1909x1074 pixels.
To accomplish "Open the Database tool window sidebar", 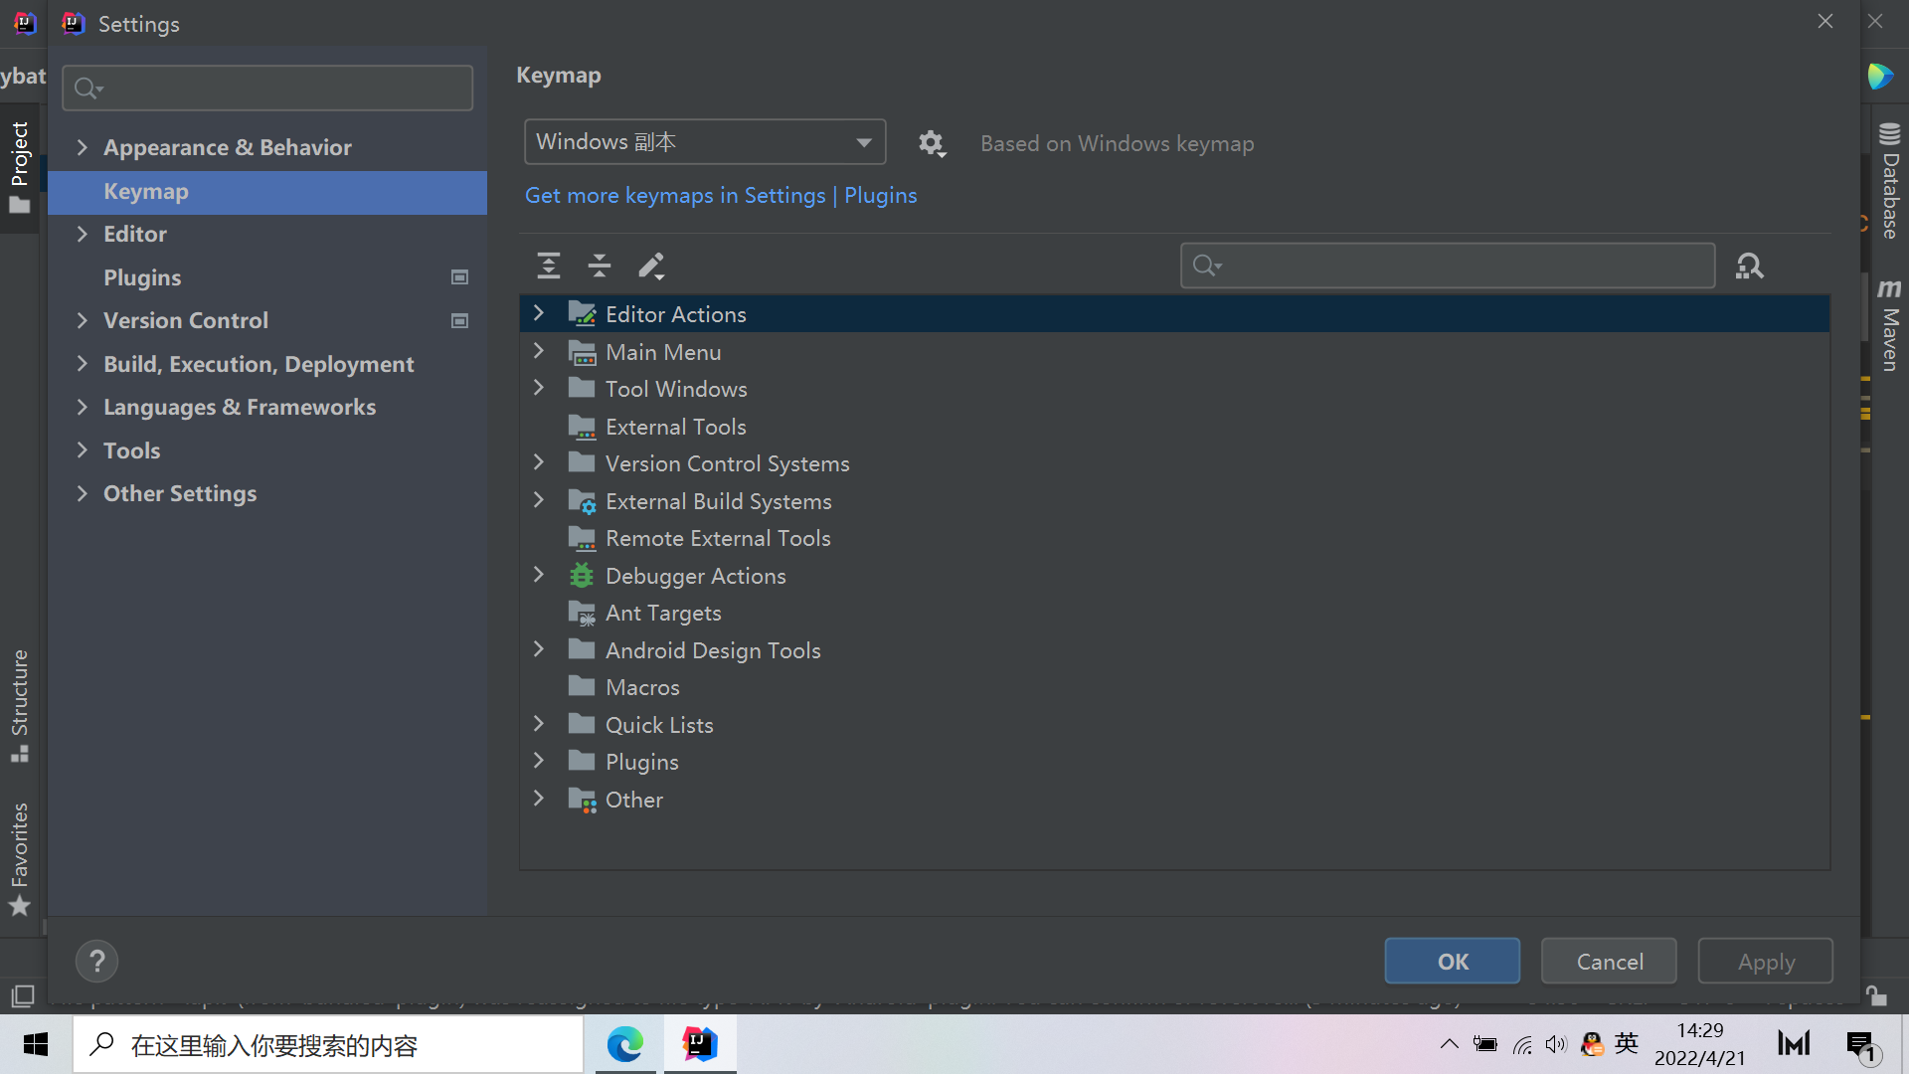I will [1889, 181].
